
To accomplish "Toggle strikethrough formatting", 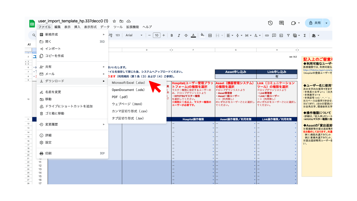I will tap(186, 35).
